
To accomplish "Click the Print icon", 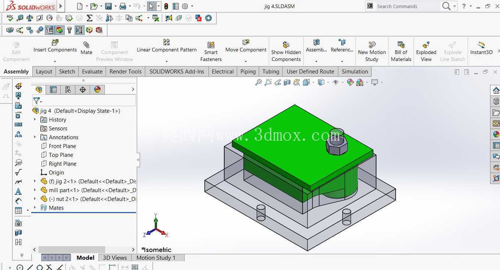I will 123,6.
